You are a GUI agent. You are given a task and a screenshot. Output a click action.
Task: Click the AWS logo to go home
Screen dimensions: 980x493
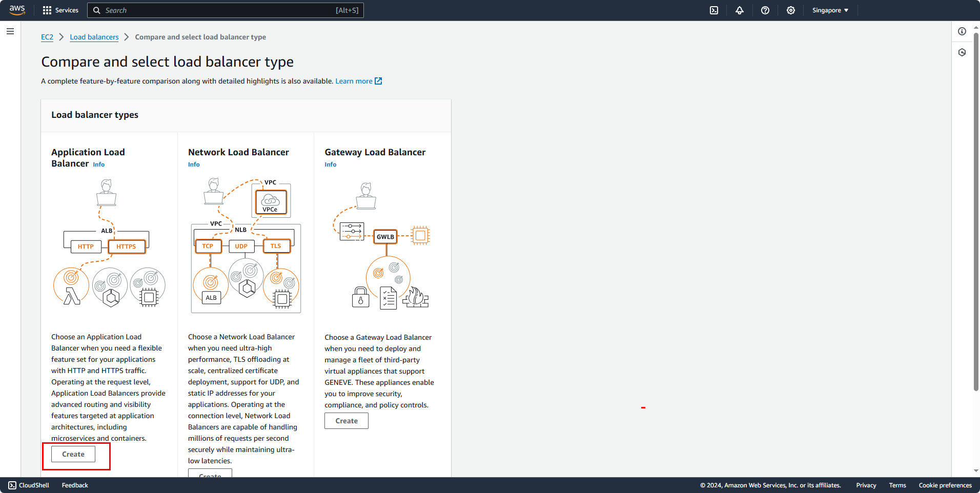(17, 10)
